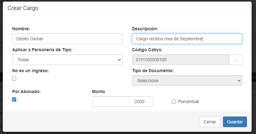Click the Tipo de Documento: label
The width and height of the screenshot is (256, 134).
point(153,71)
